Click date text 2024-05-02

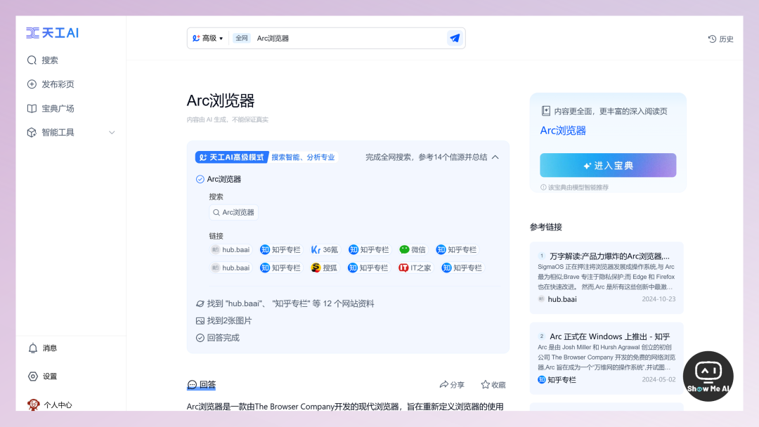click(659, 380)
